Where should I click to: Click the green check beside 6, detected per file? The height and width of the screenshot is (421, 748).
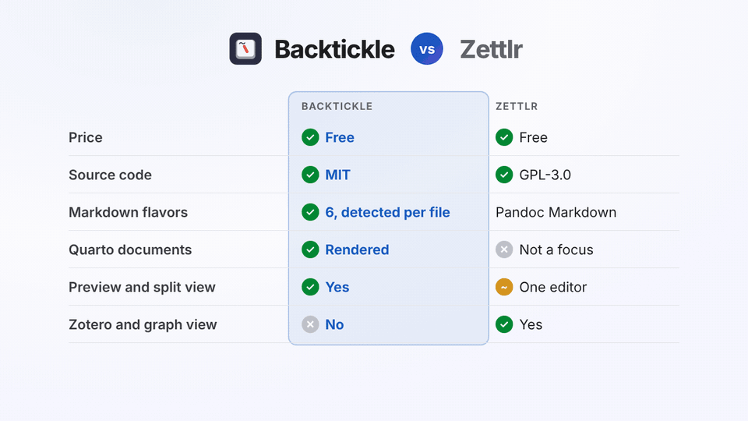click(310, 212)
